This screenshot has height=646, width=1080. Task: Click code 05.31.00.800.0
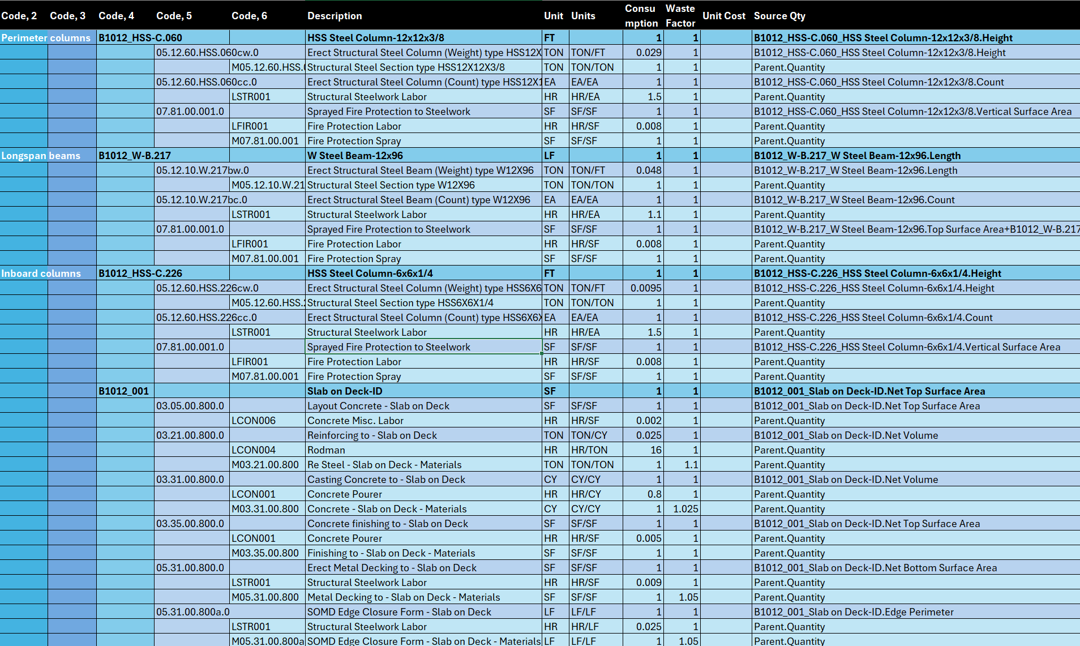[192, 568]
